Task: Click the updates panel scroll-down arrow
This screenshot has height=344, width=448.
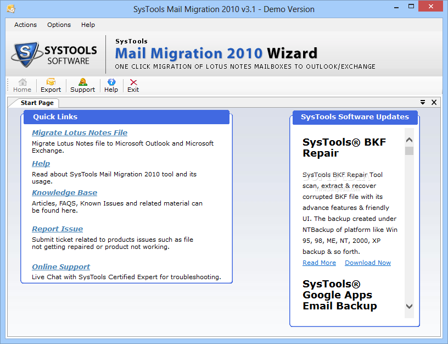Action: [409, 306]
